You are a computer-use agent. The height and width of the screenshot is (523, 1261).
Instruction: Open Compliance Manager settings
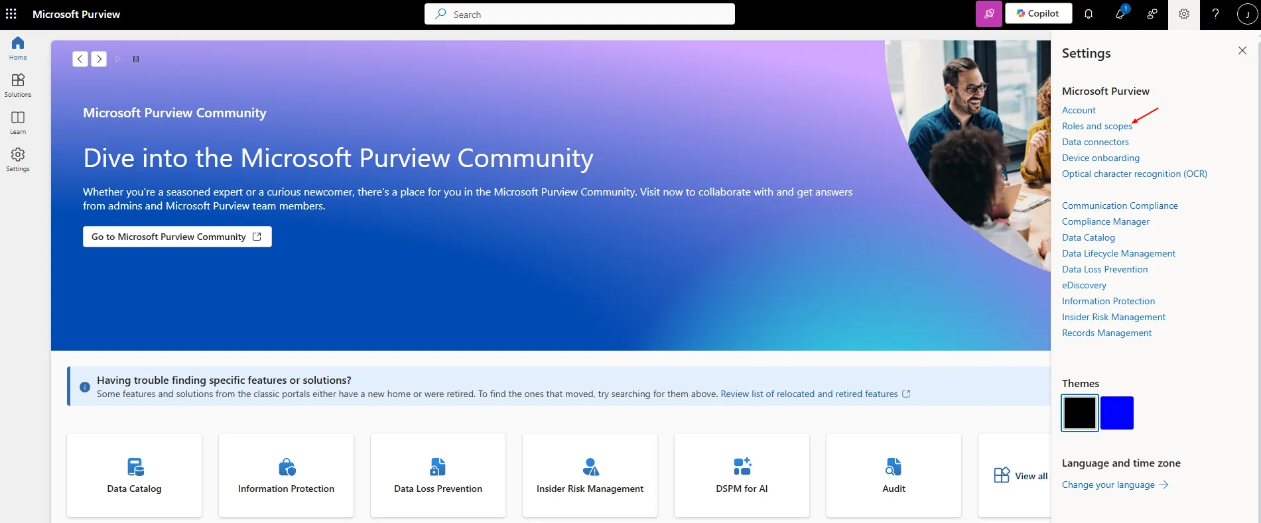coord(1106,221)
